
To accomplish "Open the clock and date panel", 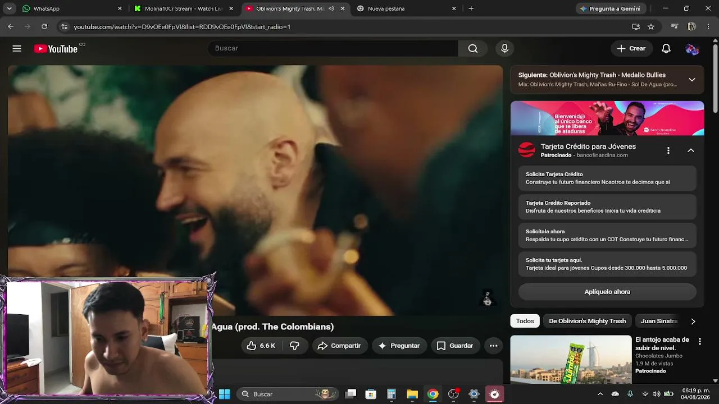I will click(696, 394).
